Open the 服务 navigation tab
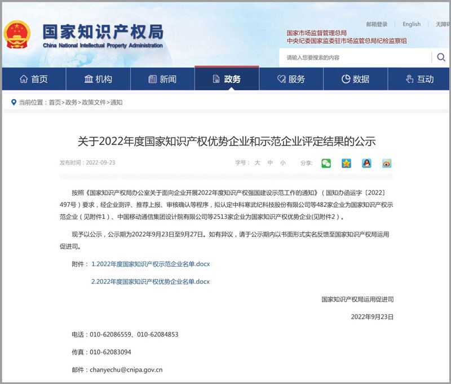The width and height of the screenshot is (451, 384). [x=291, y=79]
